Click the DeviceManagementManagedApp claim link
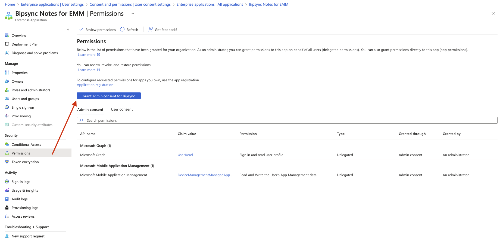 tap(205, 175)
